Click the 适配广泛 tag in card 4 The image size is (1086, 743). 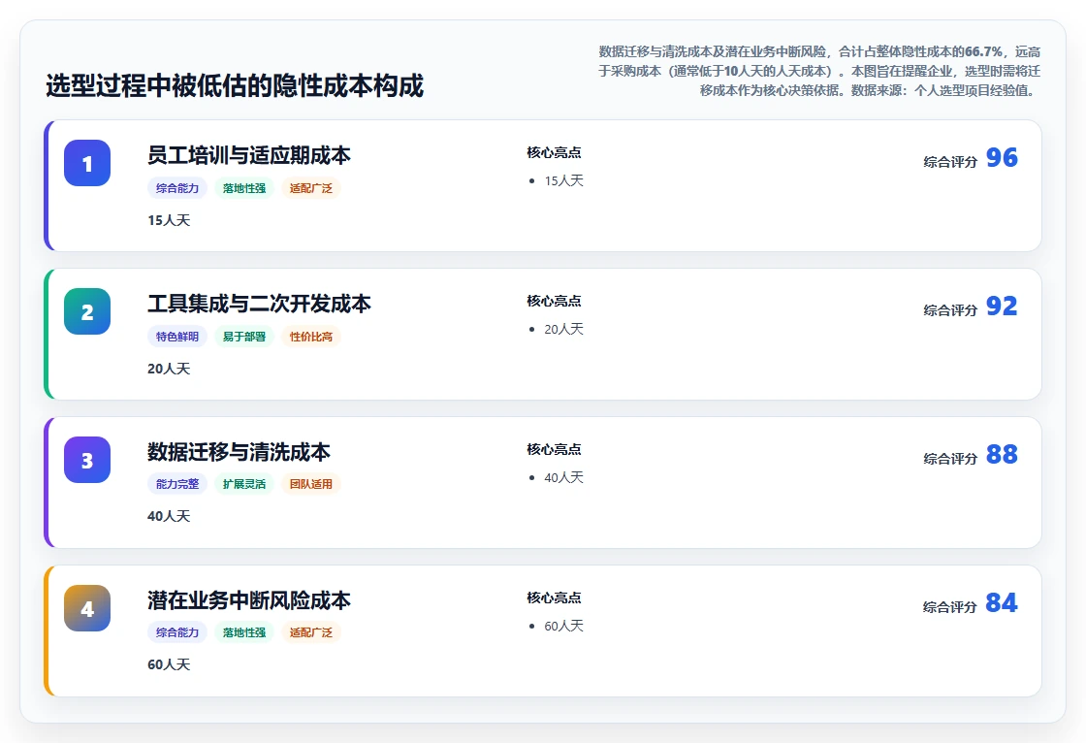pos(311,632)
